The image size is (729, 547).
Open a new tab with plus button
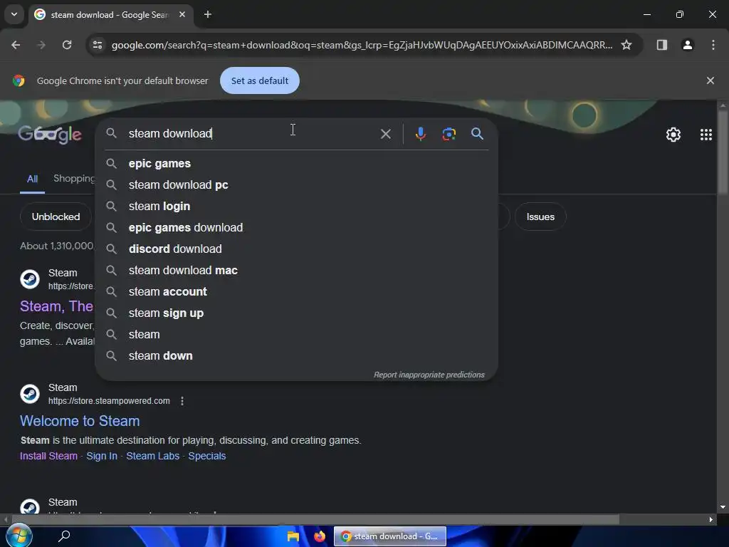[x=208, y=14]
